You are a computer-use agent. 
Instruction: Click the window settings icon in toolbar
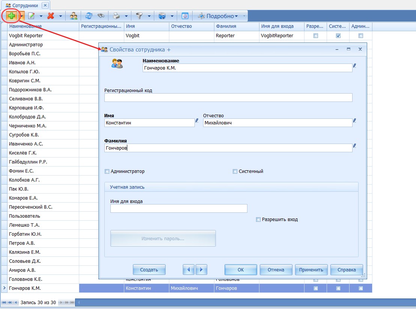(185, 16)
